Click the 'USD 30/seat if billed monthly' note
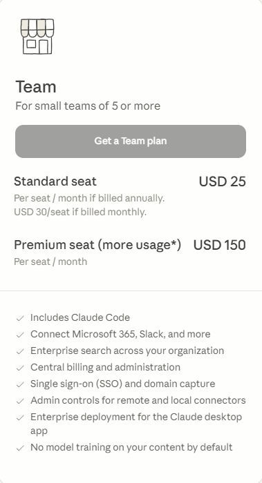This screenshot has height=483, width=262. tap(80, 212)
